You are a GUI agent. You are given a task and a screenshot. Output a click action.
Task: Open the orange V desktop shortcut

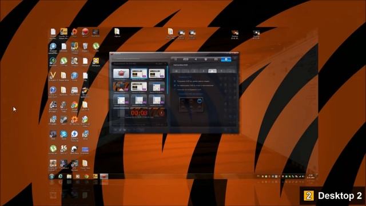[x=53, y=75]
